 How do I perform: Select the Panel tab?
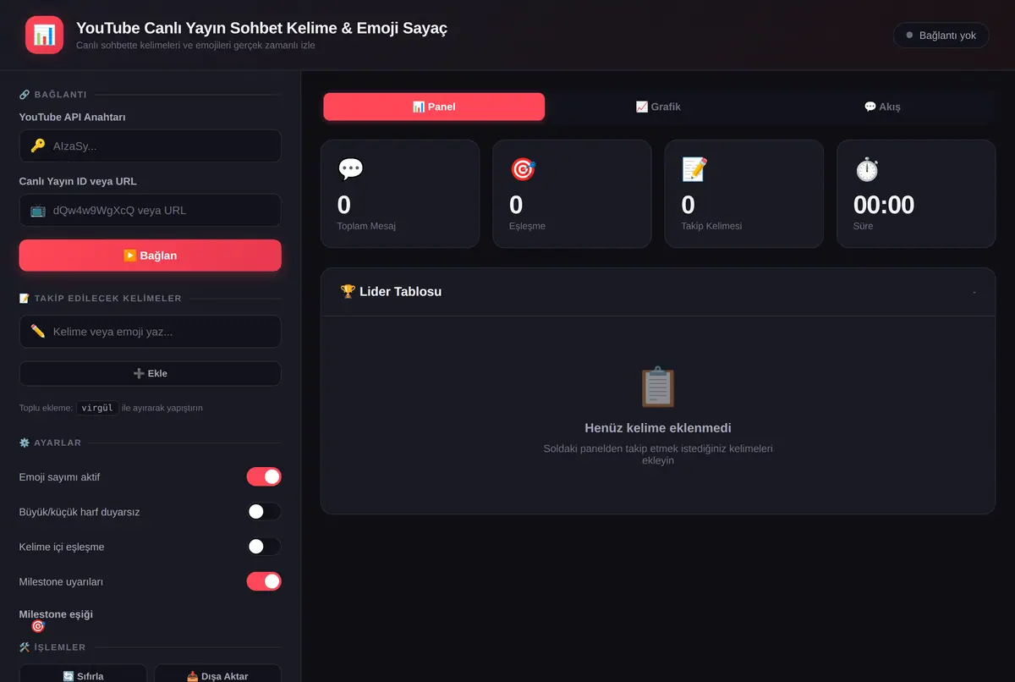pyautogui.click(x=434, y=107)
